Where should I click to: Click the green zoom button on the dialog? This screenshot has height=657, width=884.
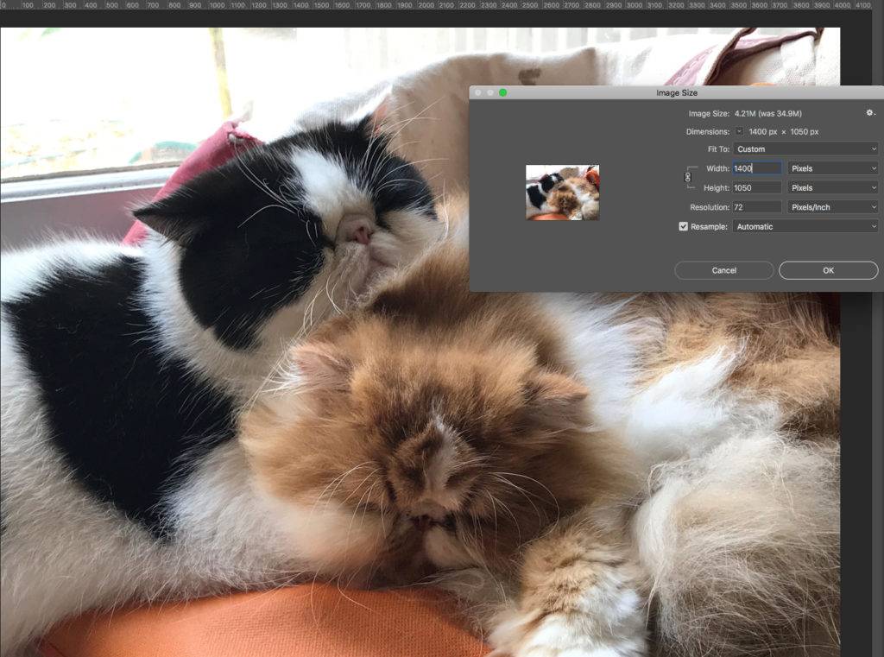(504, 91)
